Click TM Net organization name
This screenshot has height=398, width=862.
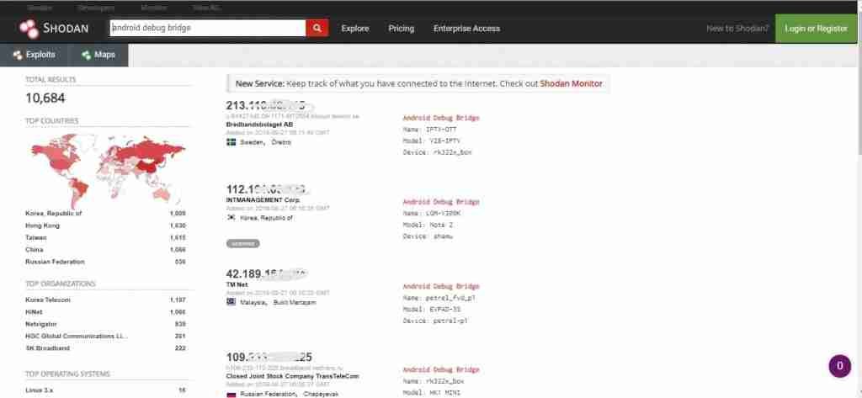[237, 284]
